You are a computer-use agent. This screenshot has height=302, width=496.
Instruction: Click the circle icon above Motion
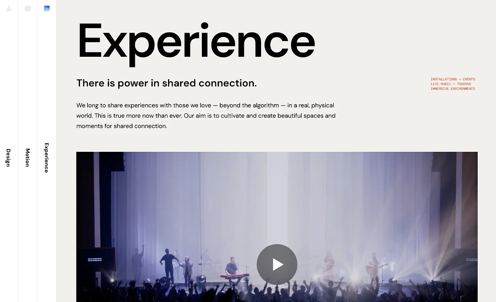(x=28, y=8)
